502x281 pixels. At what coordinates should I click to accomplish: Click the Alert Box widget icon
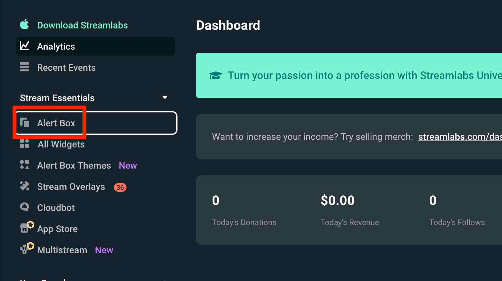point(25,123)
